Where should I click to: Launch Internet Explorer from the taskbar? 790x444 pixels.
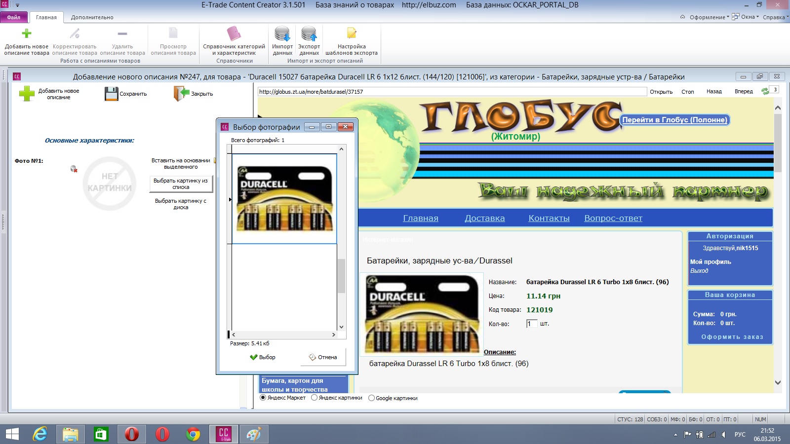40,434
